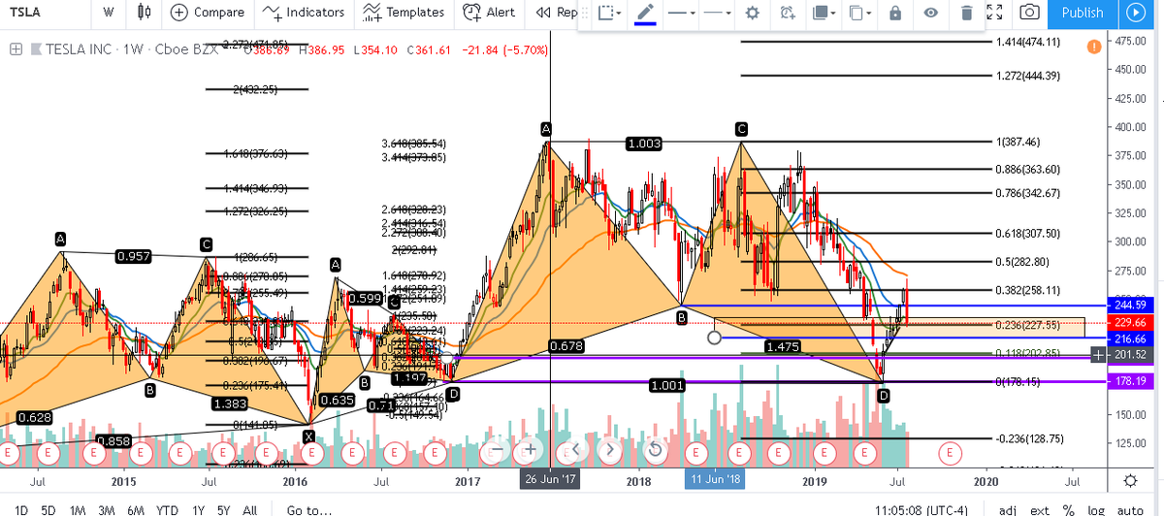This screenshot has height=516, width=1164.
Task: Create a new Alert
Action: (x=490, y=13)
